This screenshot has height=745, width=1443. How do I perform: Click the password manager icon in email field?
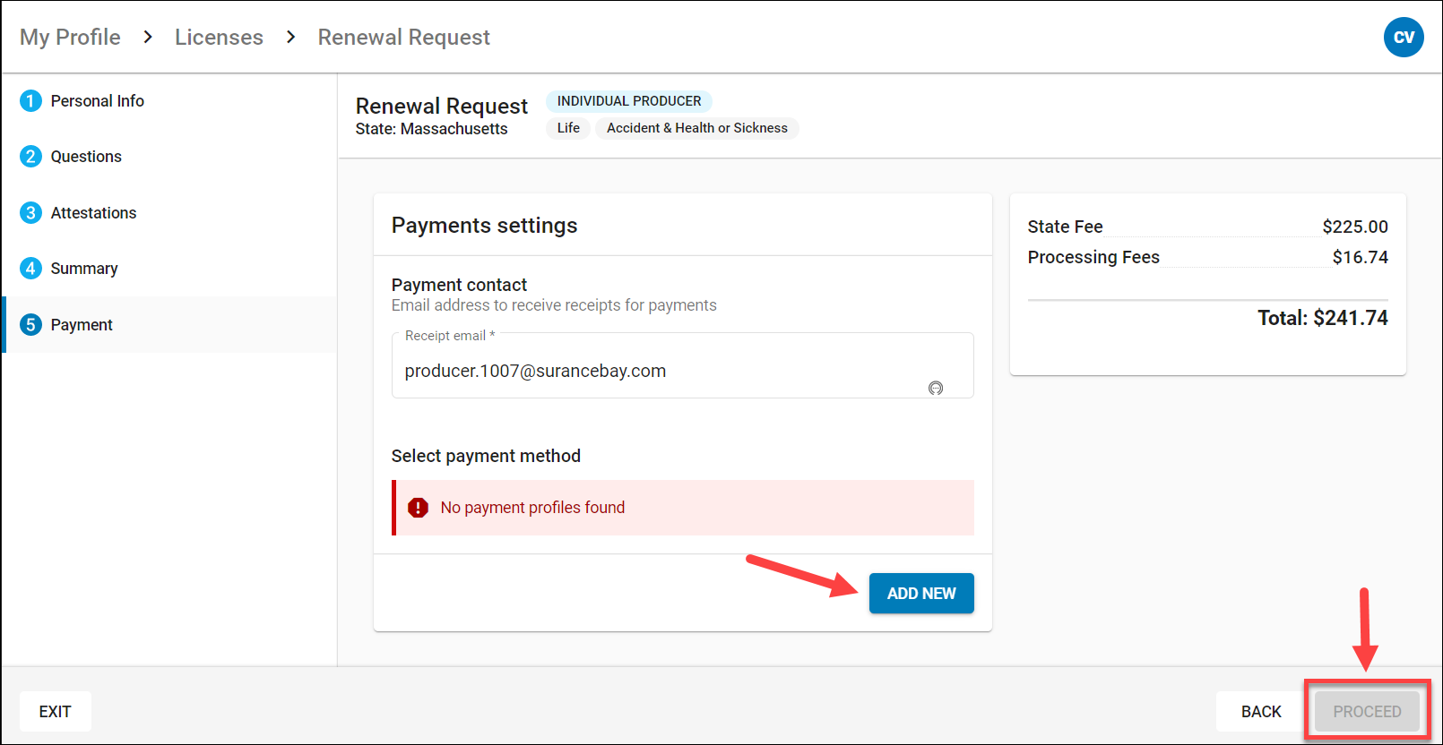coord(936,388)
